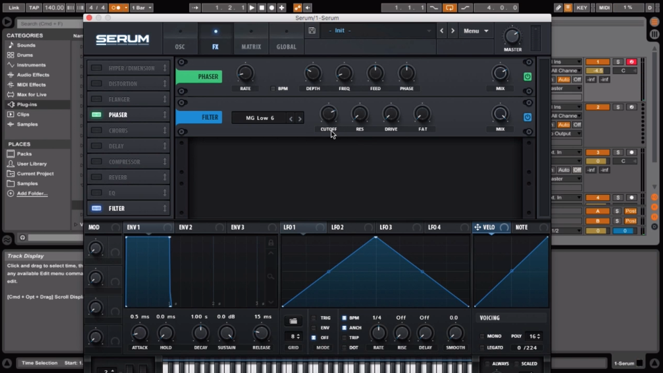
Task: Toggle LFO ANCH checkbox
Action: click(344, 328)
